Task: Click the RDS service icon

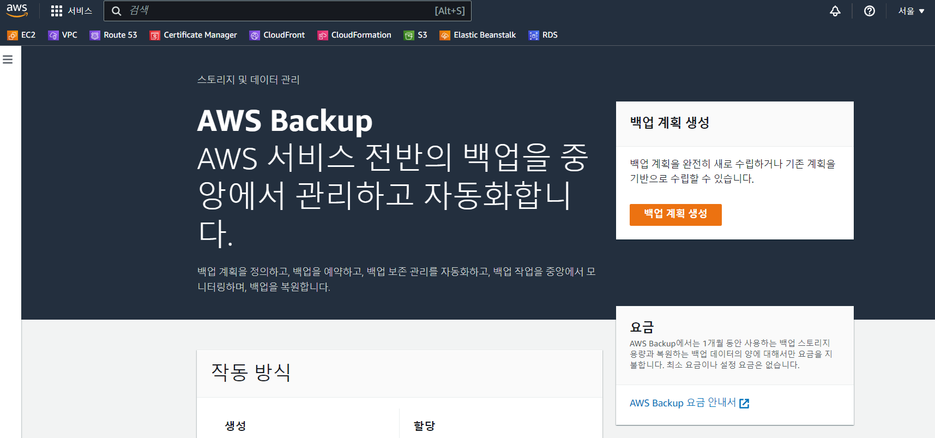Action: point(534,35)
